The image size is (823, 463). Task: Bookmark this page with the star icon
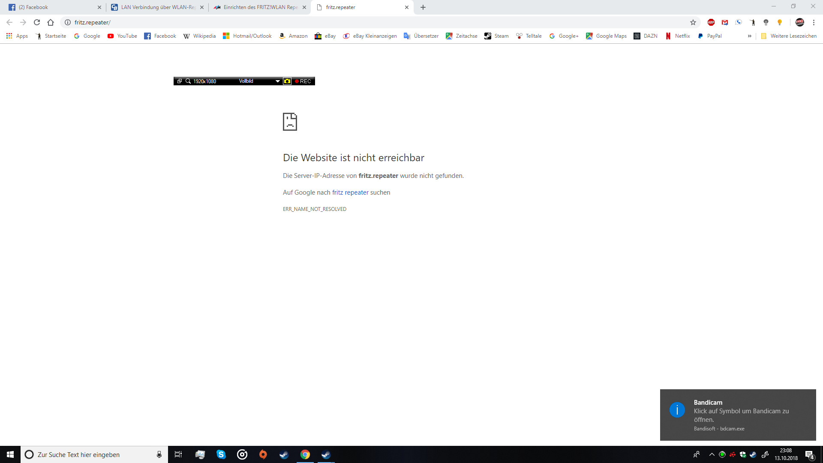[x=693, y=22]
